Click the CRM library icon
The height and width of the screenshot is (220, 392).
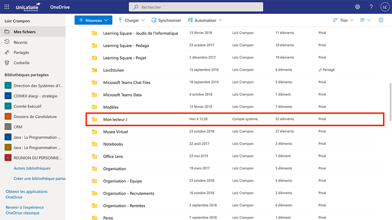pos(8,127)
